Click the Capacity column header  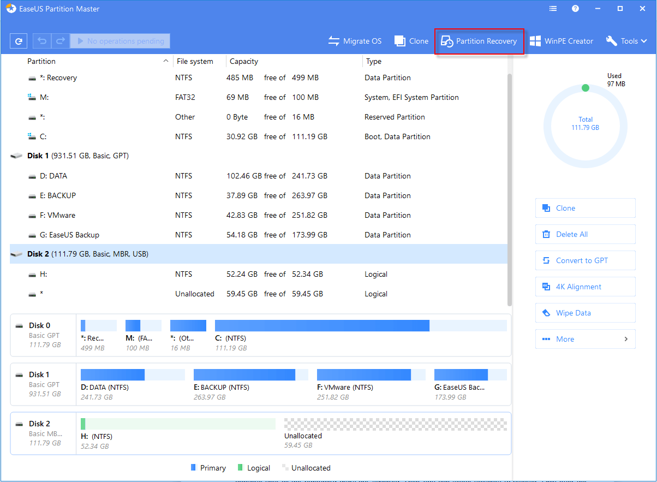coord(244,62)
